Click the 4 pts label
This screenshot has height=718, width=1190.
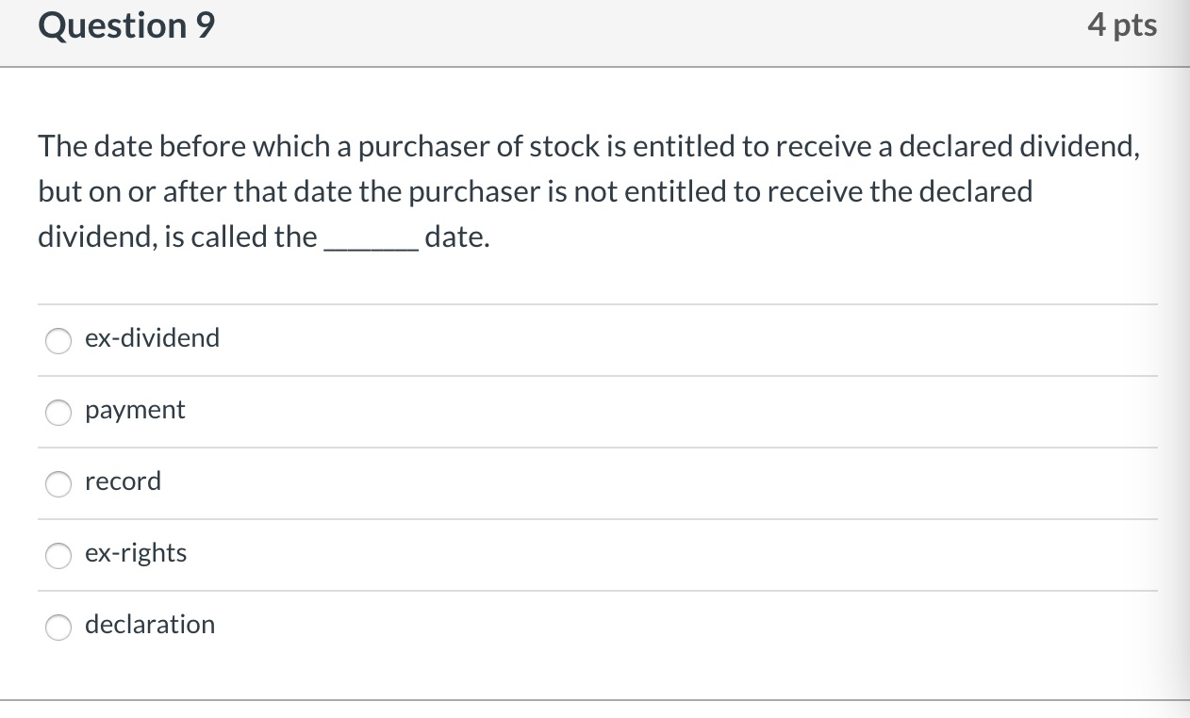(1122, 25)
